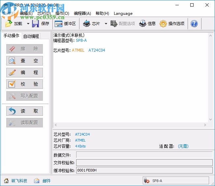Click the 芯片 chip select icon
The height and width of the screenshot is (186, 215).
point(87,24)
